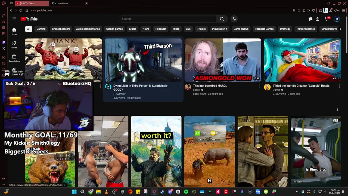The width and height of the screenshot is (348, 196).
Task: Open a new tab with the plus button
Action: pyautogui.click(x=86, y=3)
